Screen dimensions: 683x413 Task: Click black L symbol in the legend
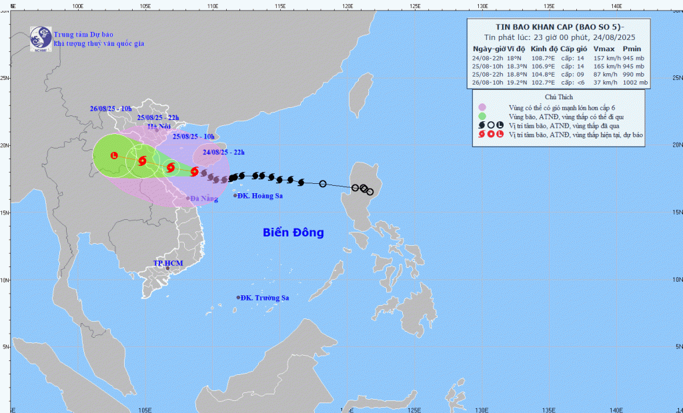pyautogui.click(x=500, y=125)
